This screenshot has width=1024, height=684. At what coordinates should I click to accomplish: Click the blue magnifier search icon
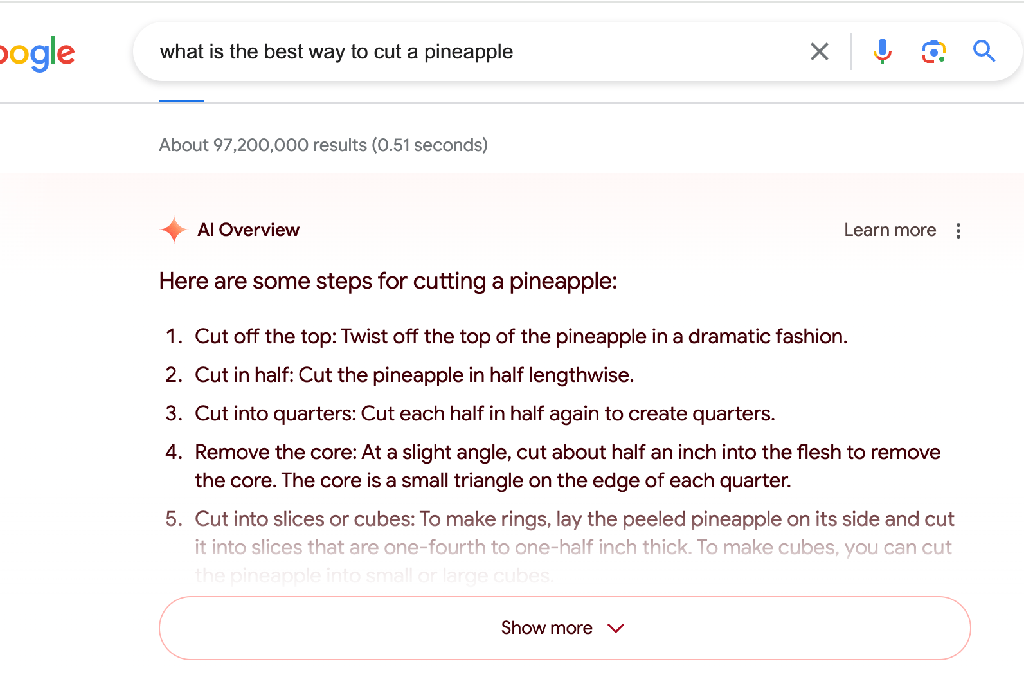(x=984, y=51)
